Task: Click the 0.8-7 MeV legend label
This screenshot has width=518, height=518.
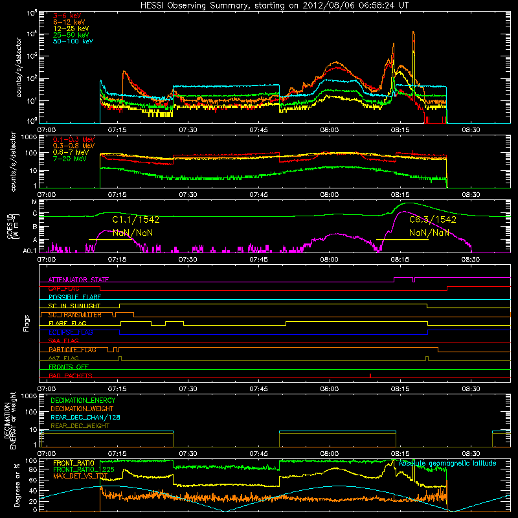Action: click(71, 152)
